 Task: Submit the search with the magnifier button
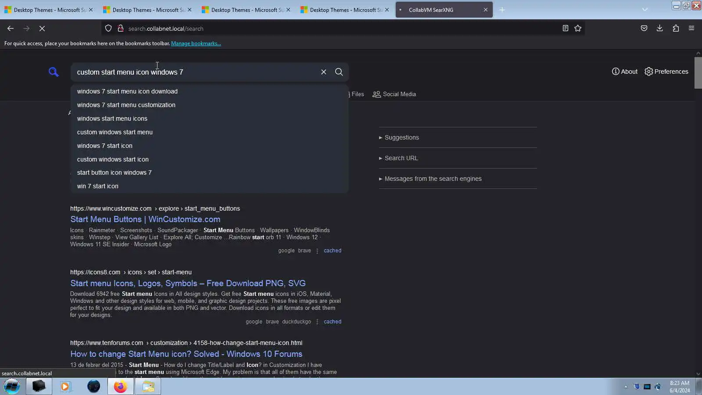pyautogui.click(x=339, y=72)
